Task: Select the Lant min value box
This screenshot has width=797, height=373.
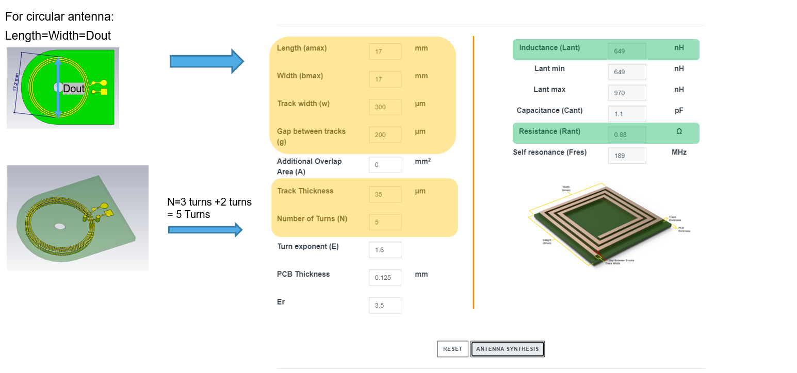Action: click(x=627, y=72)
